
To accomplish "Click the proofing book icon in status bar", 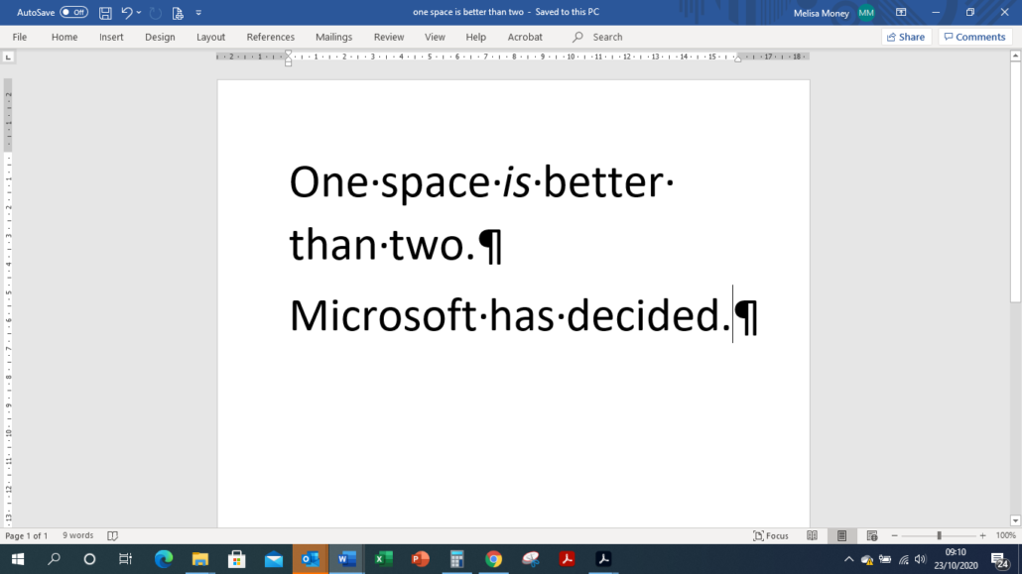I will pyautogui.click(x=112, y=535).
